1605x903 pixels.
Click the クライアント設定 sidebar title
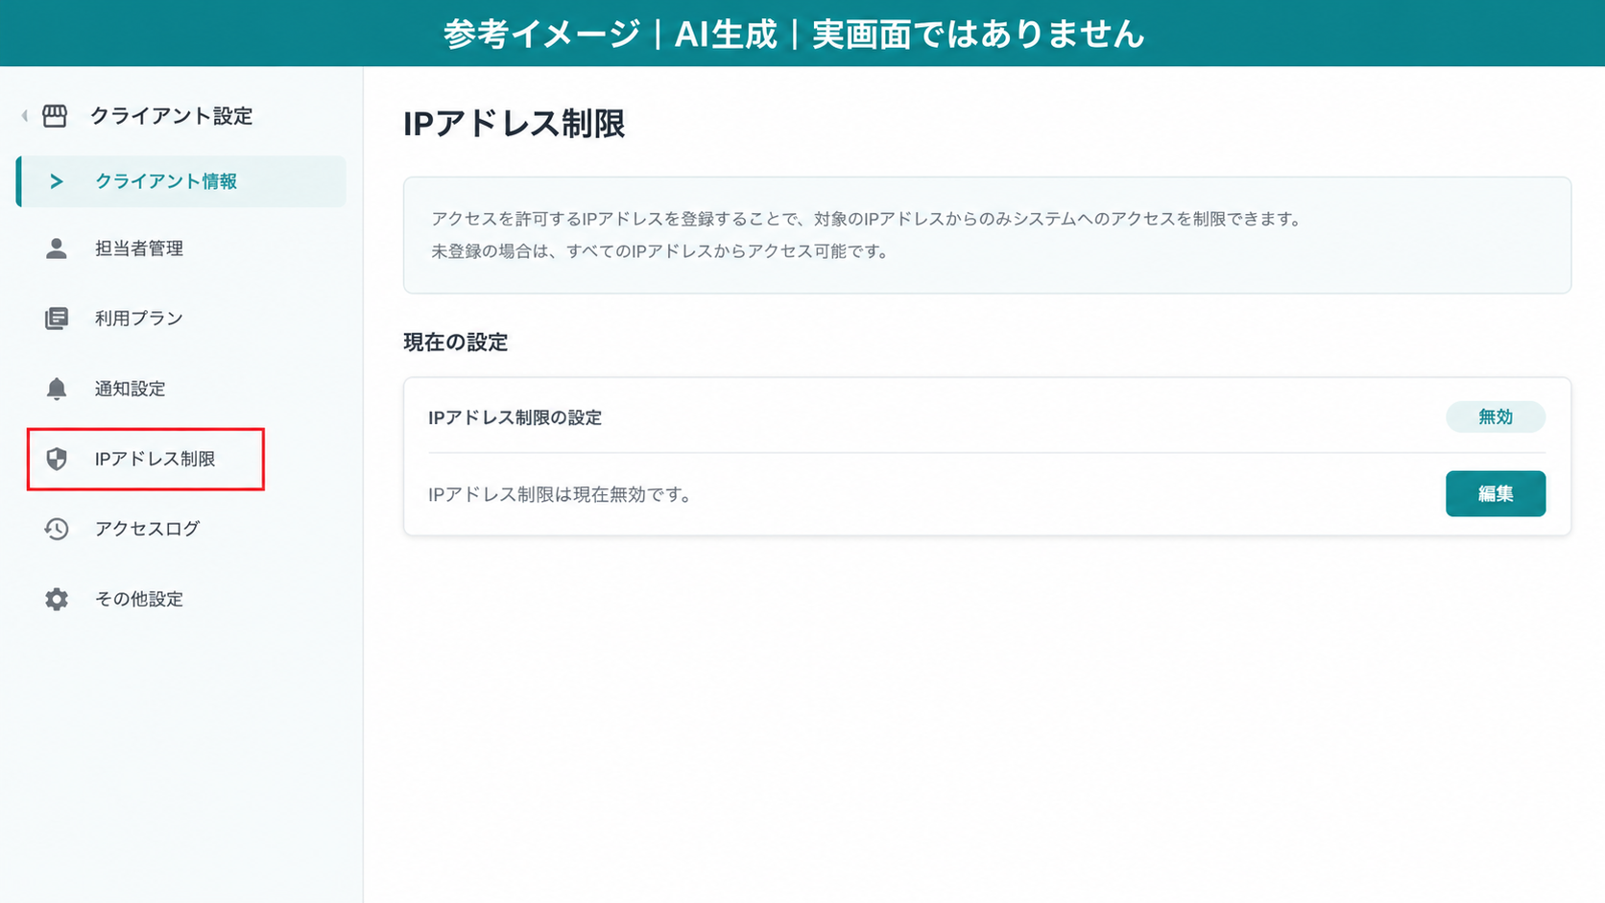pos(171,116)
